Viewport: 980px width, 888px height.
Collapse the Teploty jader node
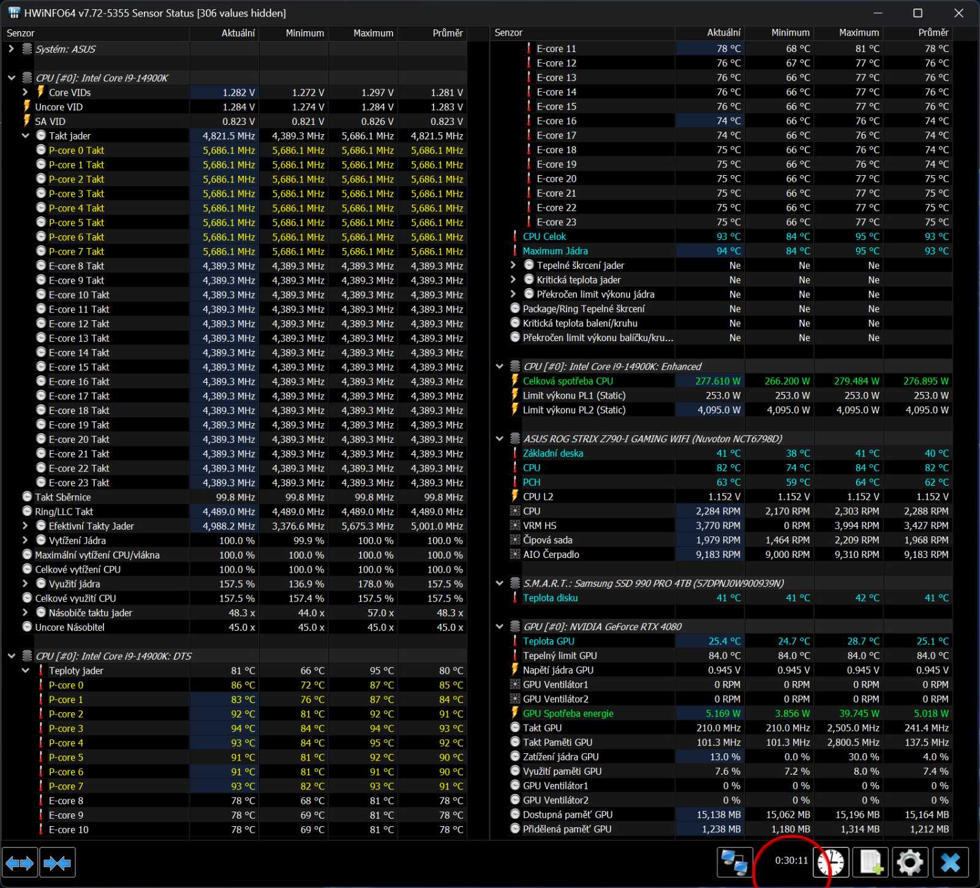[x=25, y=671]
